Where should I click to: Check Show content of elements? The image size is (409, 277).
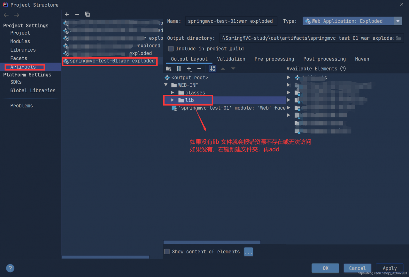coord(167,252)
